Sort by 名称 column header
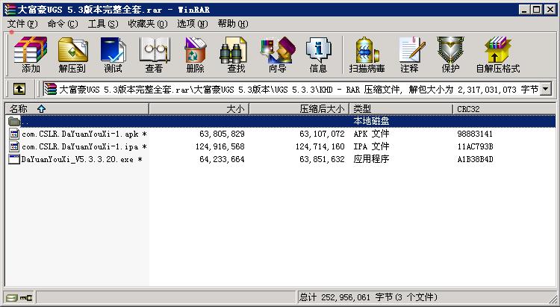Viewport: 560px width, 307px height. point(77,109)
